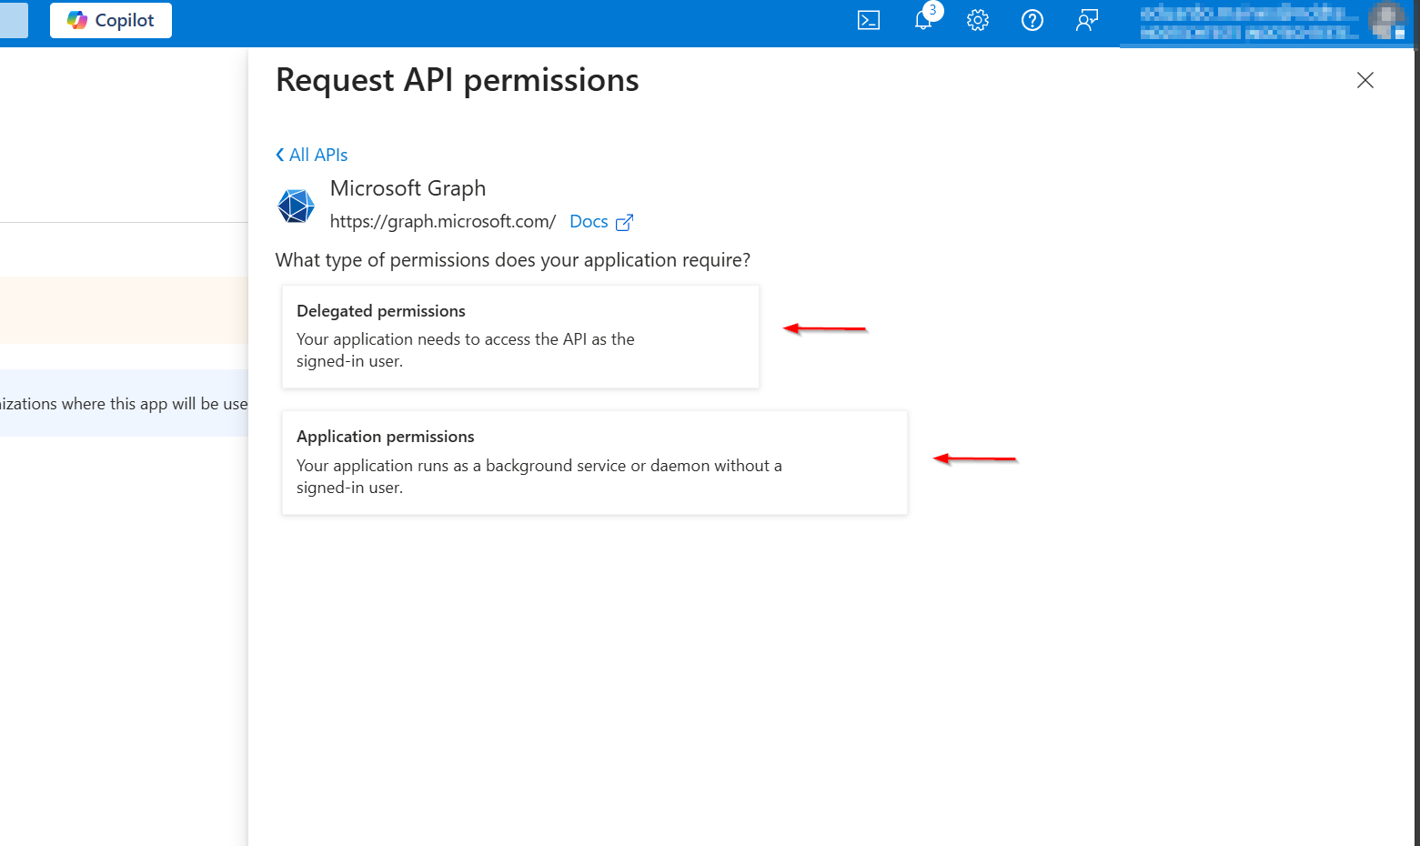1420x846 pixels.
Task: Launch Copilot from the top bar
Action: [x=111, y=20]
